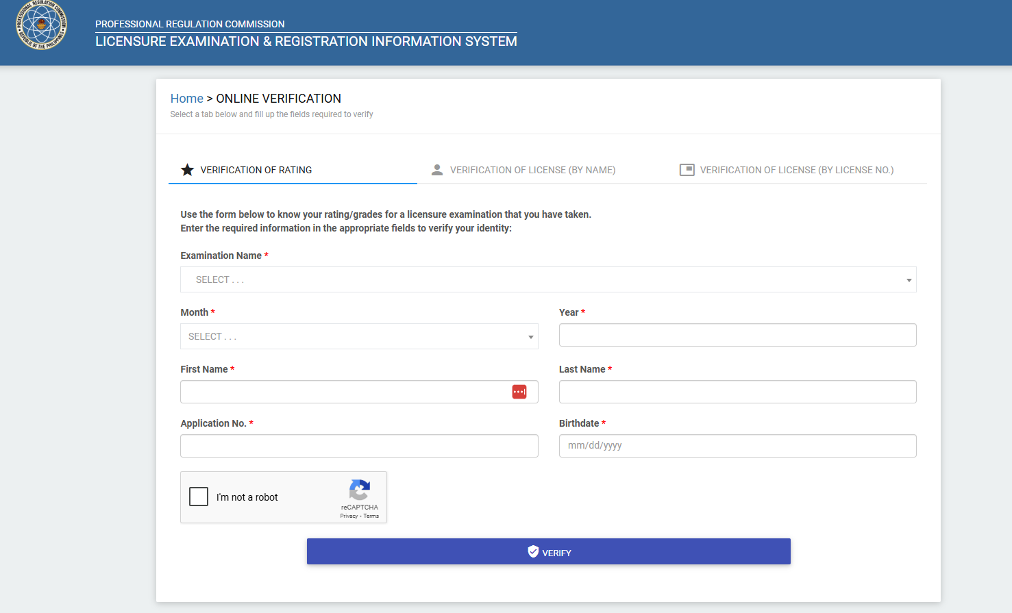Image resolution: width=1012 pixels, height=613 pixels.
Task: Click the shield check icon inside the VERIFY button
Action: 532,551
